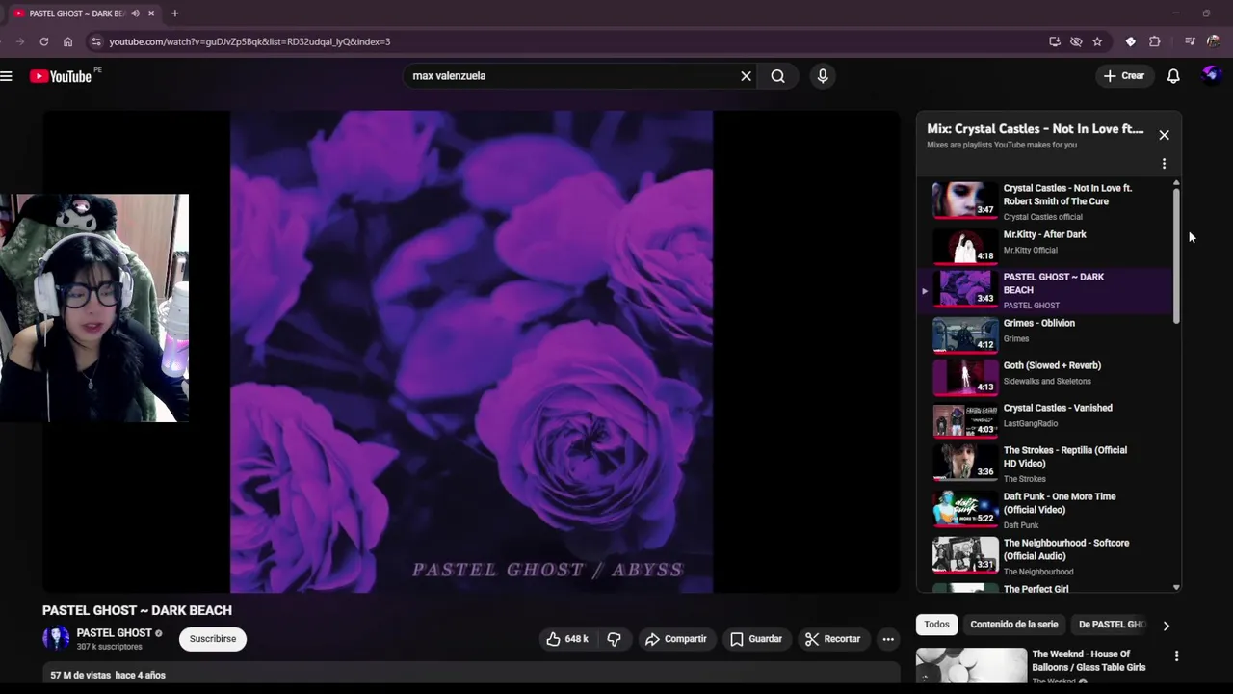This screenshot has height=694, width=1233.
Task: Mute tab via speaker icon
Action: coord(135,13)
